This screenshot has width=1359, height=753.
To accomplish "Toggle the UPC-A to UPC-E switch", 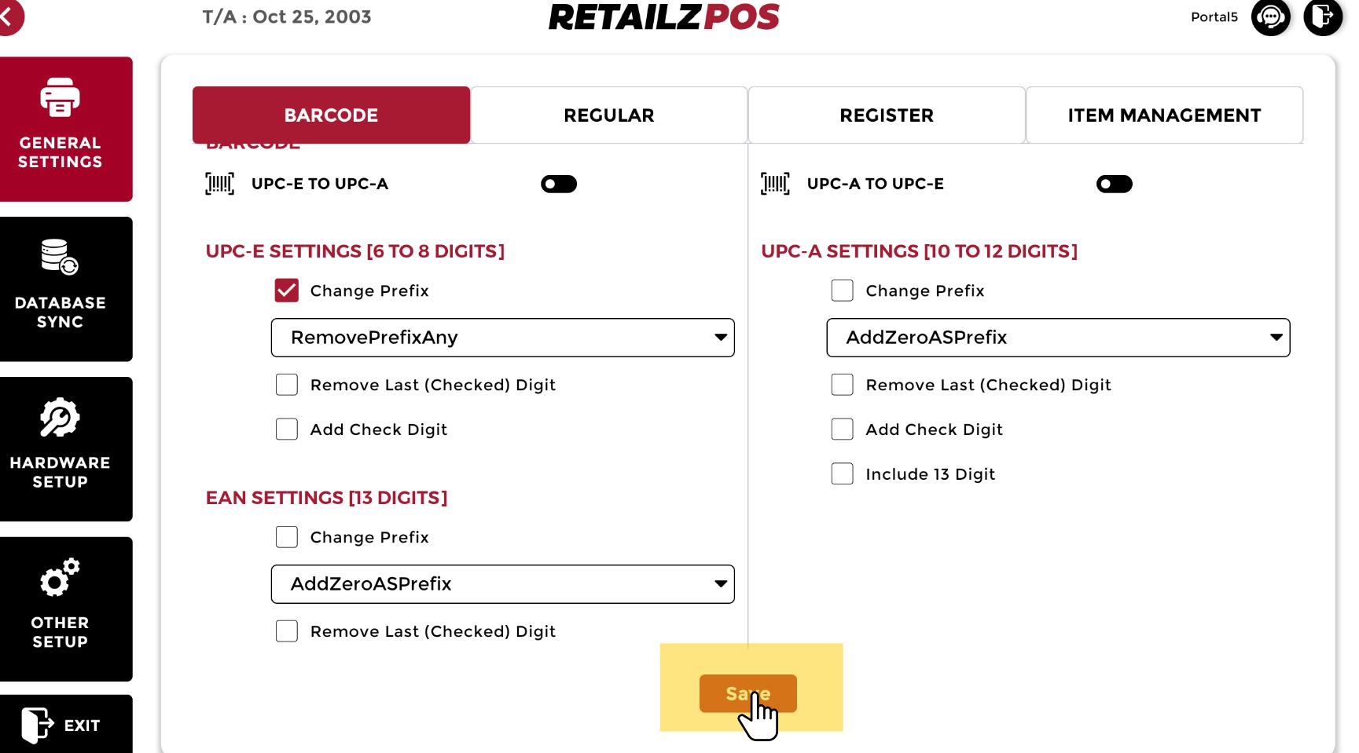I will pos(1114,184).
